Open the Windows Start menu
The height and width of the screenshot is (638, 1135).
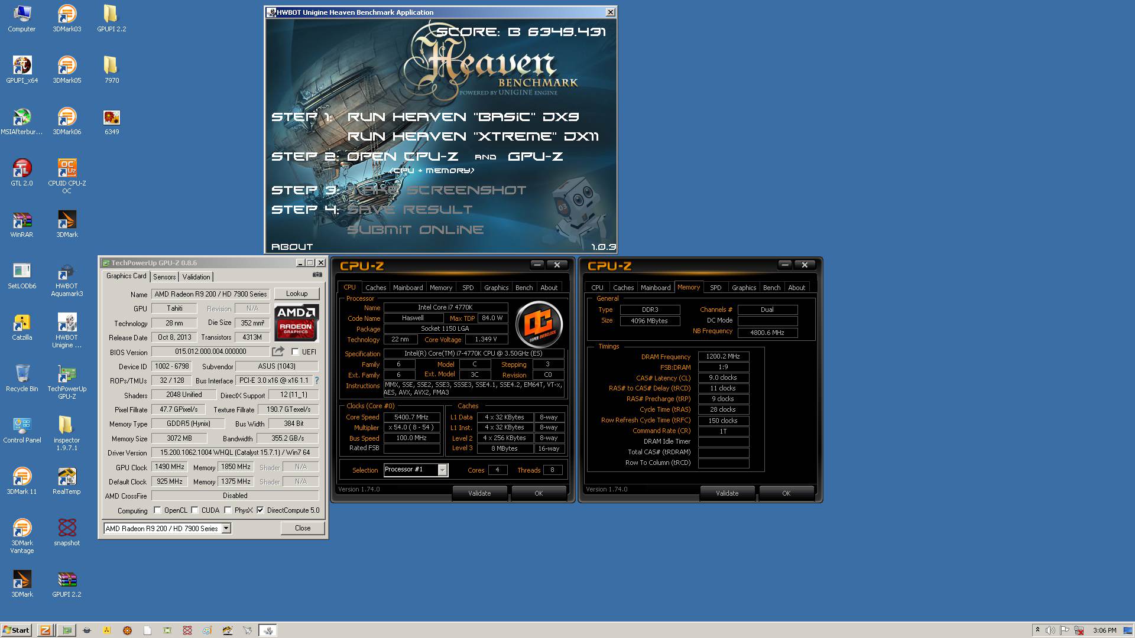[x=16, y=630]
